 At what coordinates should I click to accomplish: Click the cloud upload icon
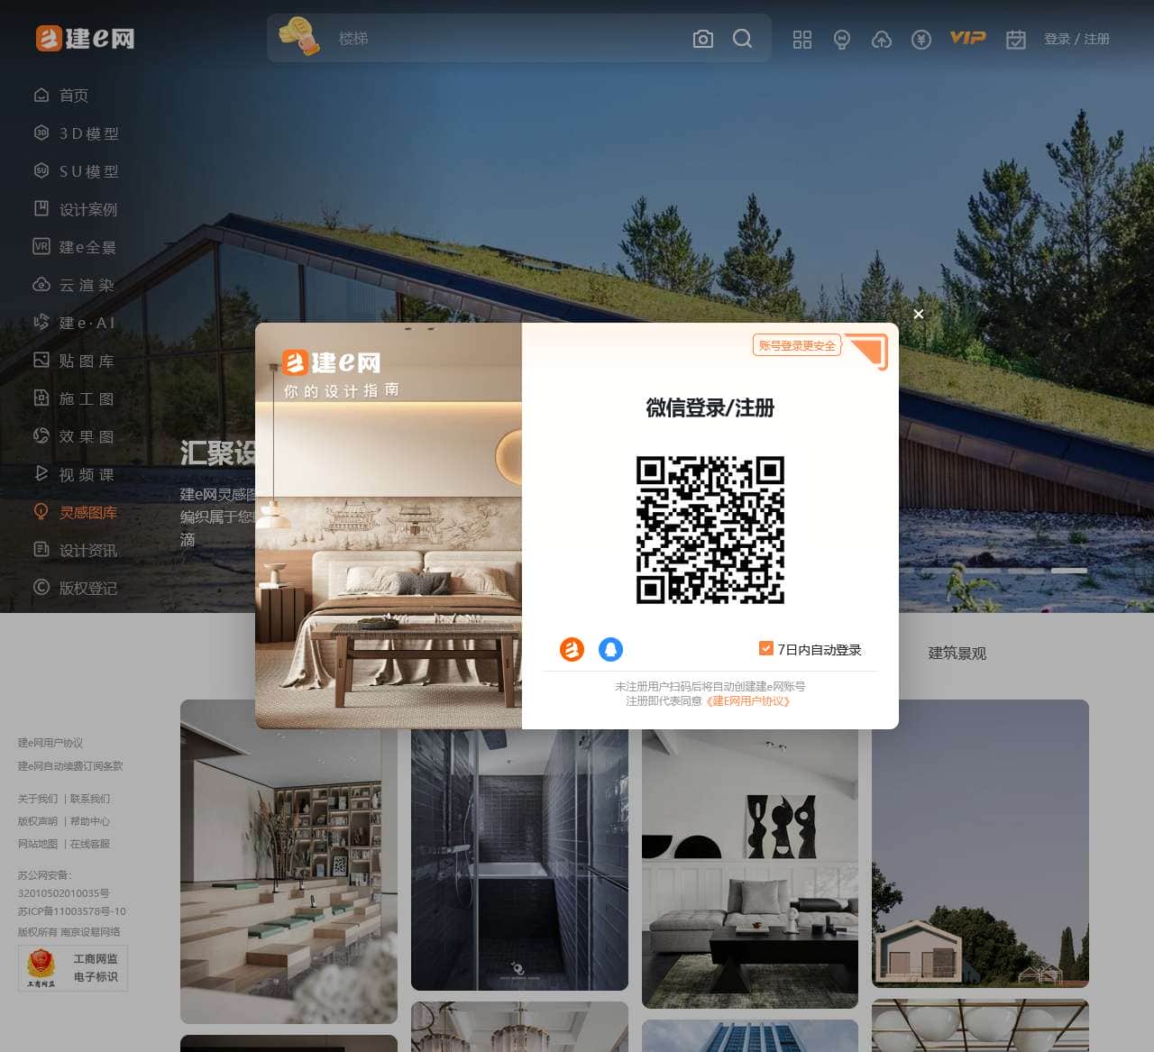881,40
